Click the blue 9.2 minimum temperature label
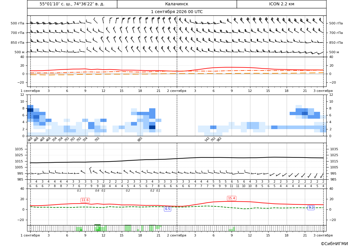Viewport: 348px width, 246px height. [x=311, y=207]
